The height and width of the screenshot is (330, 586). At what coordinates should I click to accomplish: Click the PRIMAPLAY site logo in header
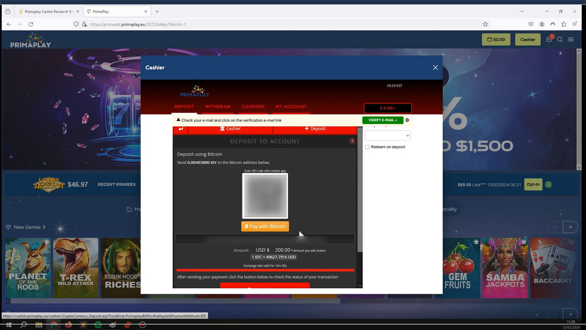(31, 41)
